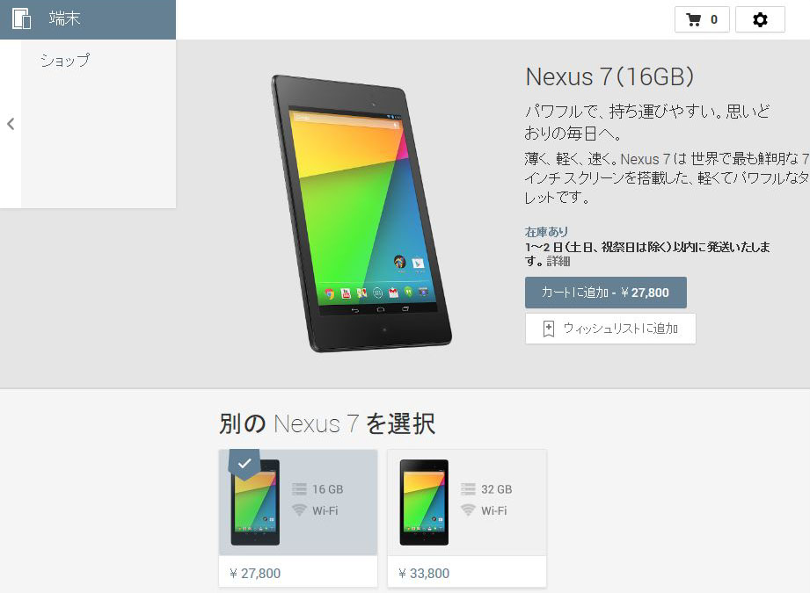Image resolution: width=810 pixels, height=593 pixels.
Task: Click the Wi-Fi icon on 16 GB card
Action: 299,510
